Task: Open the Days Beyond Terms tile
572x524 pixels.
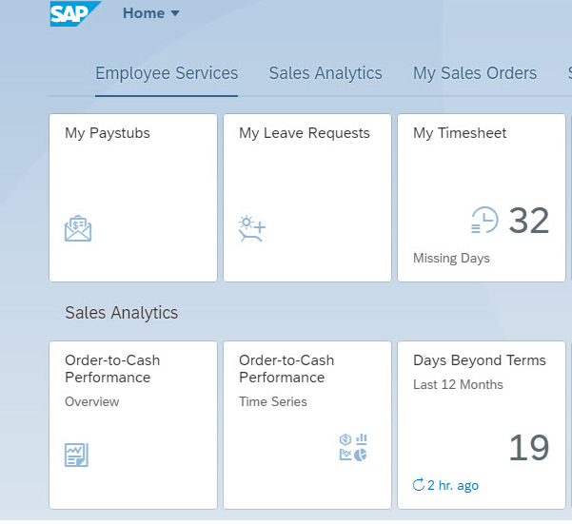Action: (x=482, y=425)
